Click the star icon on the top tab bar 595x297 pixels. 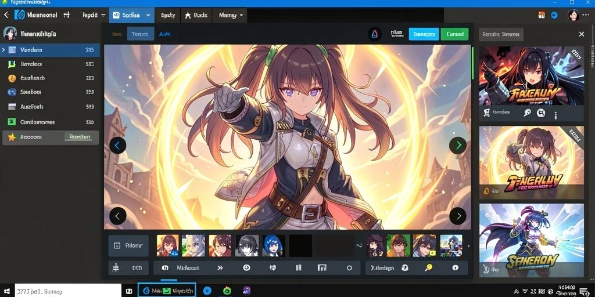pos(188,16)
